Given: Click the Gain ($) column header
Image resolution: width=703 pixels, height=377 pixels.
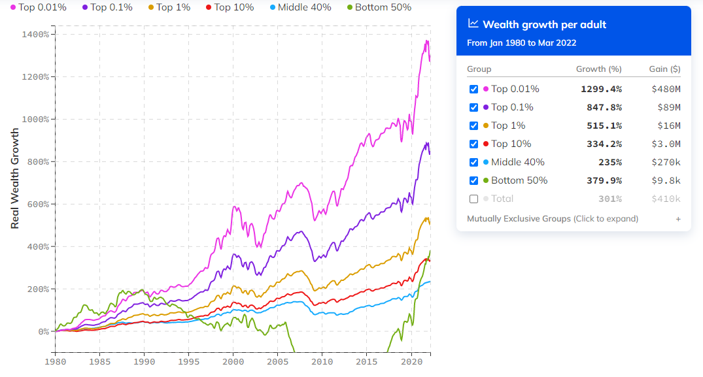Looking at the screenshot, I should point(664,69).
